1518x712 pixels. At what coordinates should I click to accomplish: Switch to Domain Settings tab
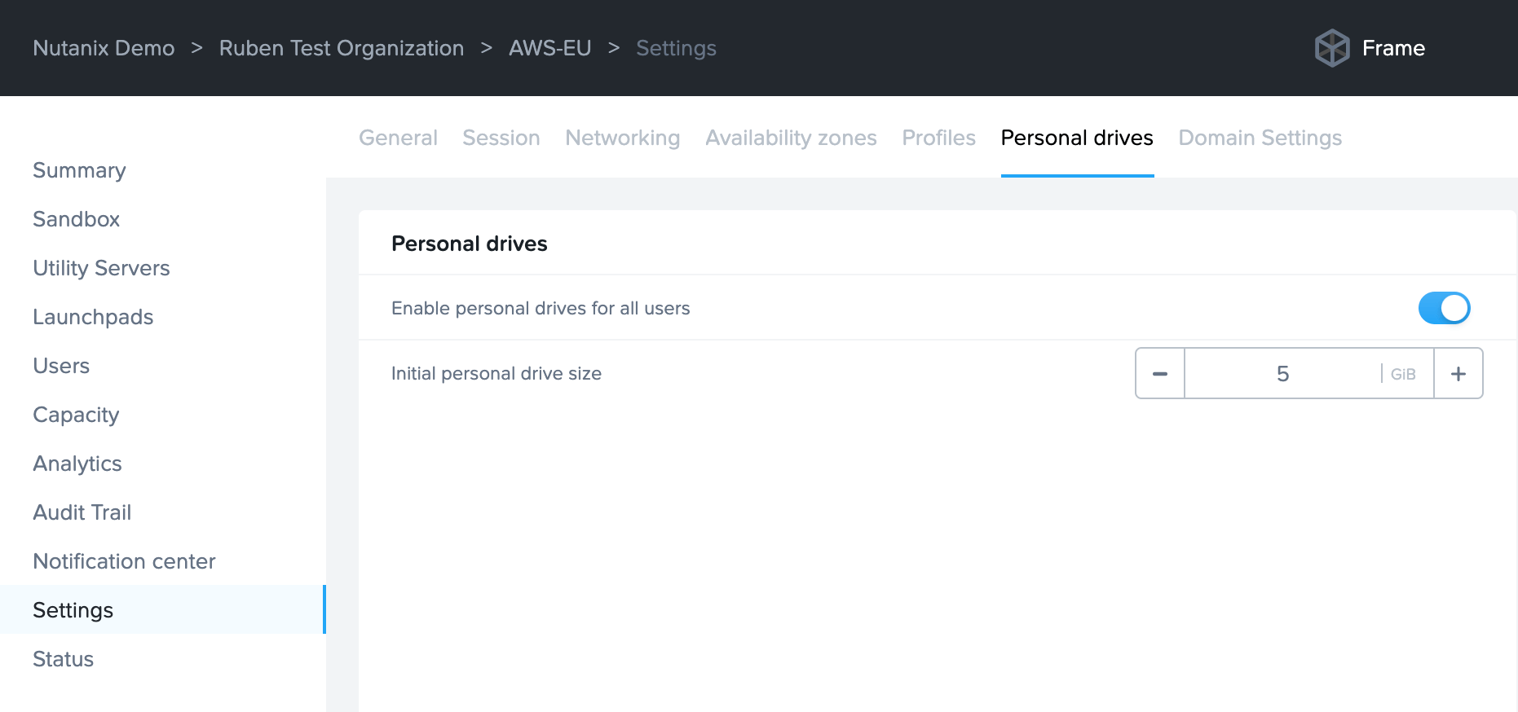(x=1260, y=138)
